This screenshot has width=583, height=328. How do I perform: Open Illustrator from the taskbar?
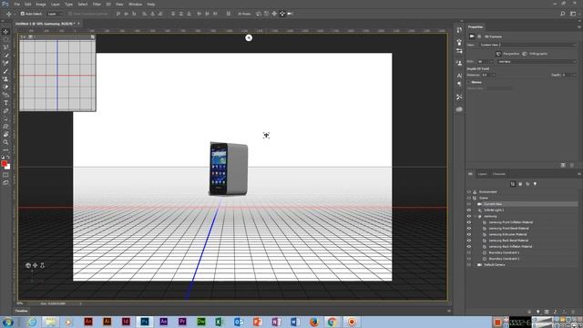[107, 322]
